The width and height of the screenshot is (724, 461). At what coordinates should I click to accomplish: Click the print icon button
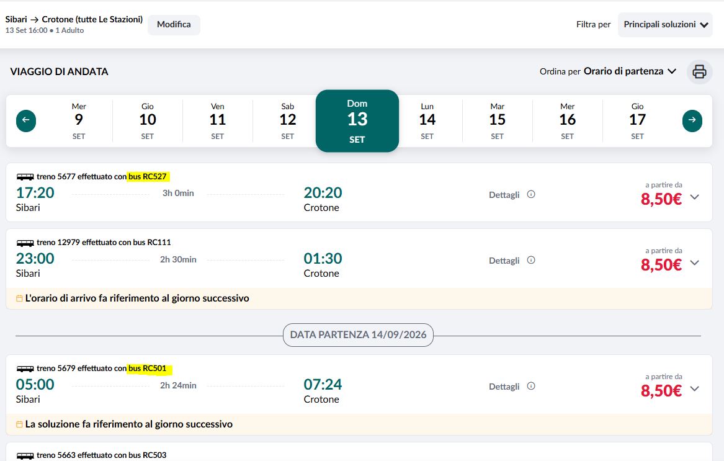[x=699, y=71]
